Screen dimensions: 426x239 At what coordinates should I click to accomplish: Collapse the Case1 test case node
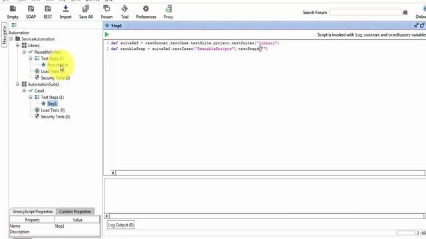pos(24,91)
